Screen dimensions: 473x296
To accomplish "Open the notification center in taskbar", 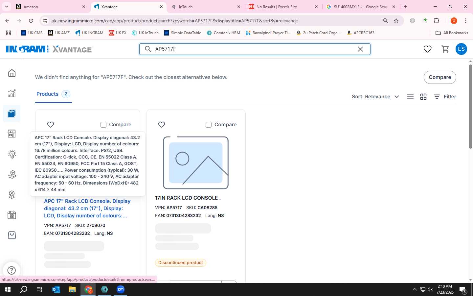I will [x=463, y=290].
